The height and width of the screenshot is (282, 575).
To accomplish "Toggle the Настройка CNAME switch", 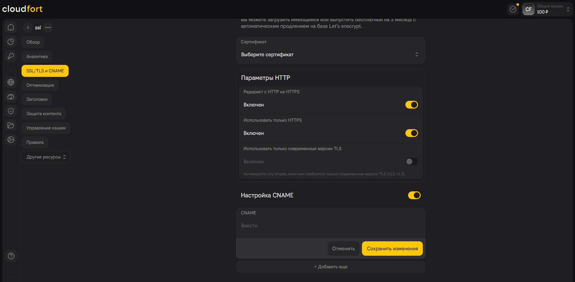I will (x=414, y=195).
